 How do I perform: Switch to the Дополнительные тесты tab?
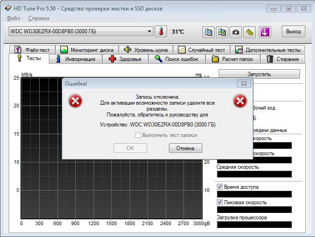click(268, 50)
